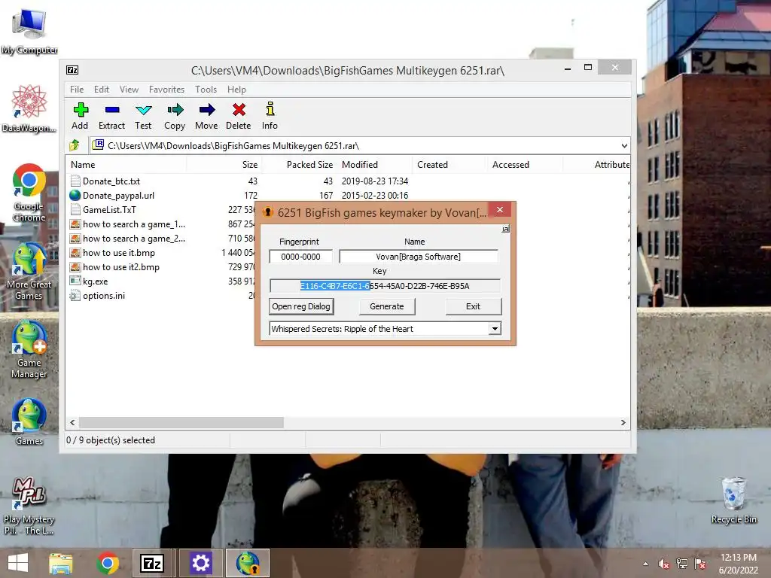This screenshot has width=771, height=578.
Task: Click Open reg Dialog button
Action: coord(301,306)
